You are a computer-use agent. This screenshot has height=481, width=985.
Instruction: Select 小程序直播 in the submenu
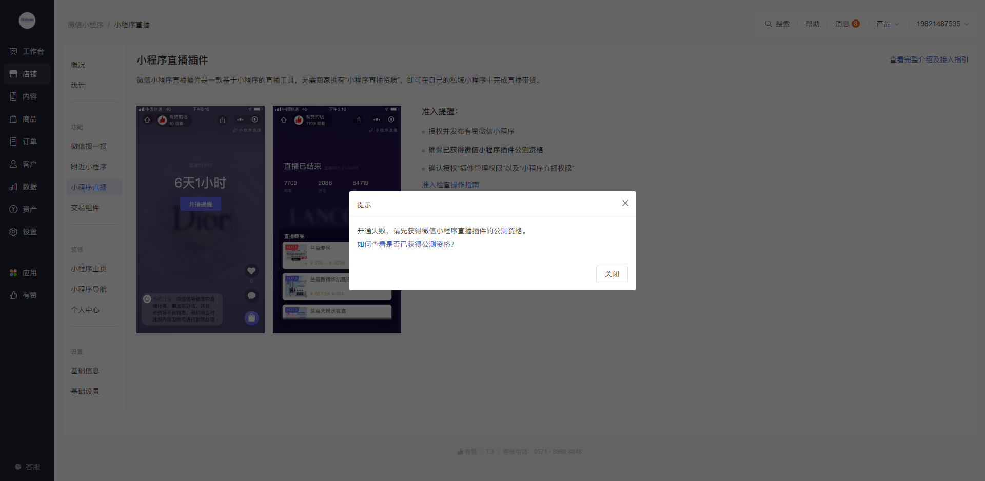(x=94, y=187)
